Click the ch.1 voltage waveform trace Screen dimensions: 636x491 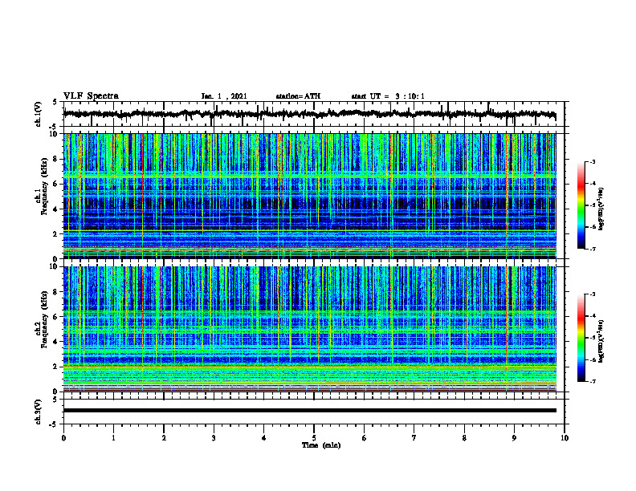click(x=309, y=114)
